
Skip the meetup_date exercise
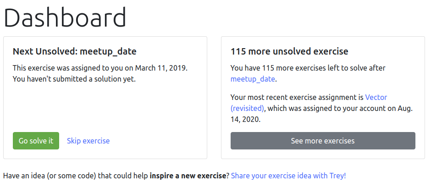(88, 141)
